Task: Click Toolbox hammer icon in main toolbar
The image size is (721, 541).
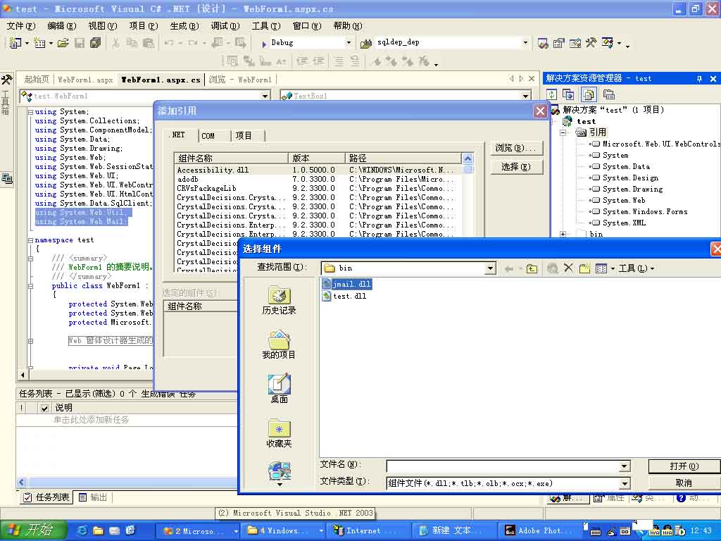Action: pyautogui.click(x=591, y=43)
